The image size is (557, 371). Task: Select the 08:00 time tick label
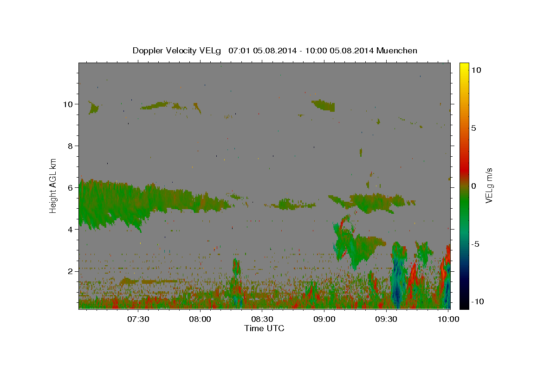click(x=200, y=319)
